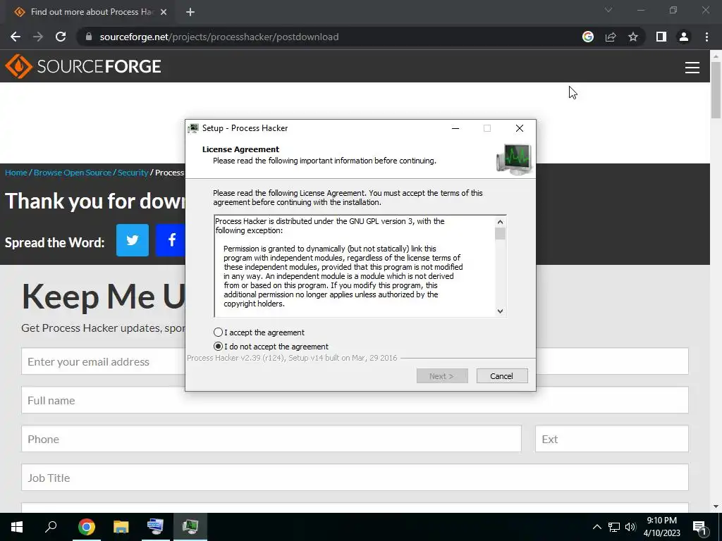
Task: Open the taskbar clock showing 9:10 PM
Action: pyautogui.click(x=661, y=527)
